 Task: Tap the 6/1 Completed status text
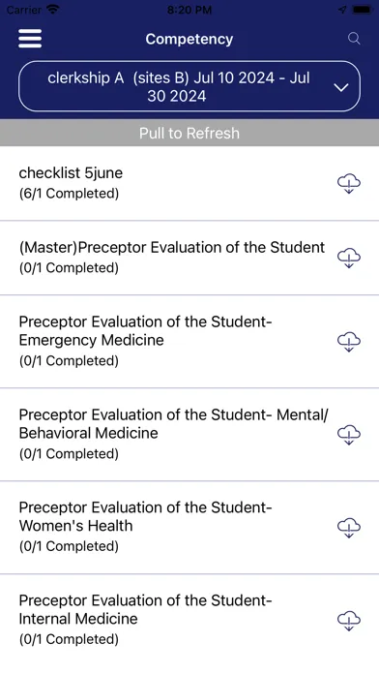pos(69,194)
